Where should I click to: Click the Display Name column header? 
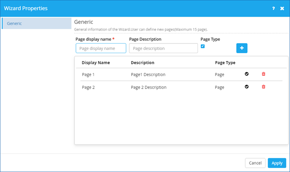pos(96,63)
